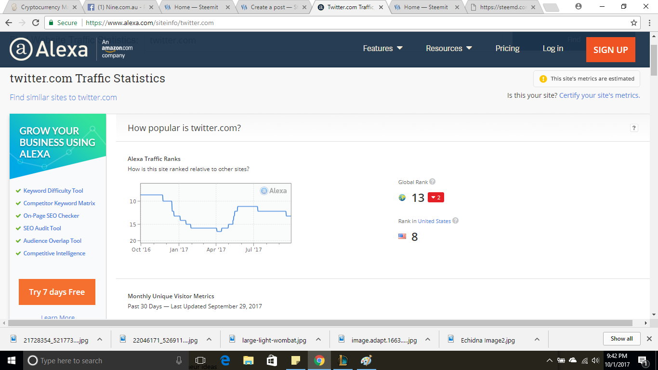This screenshot has width=658, height=370.
Task: Open options arrow for 21728354_521773 download
Action: point(100,339)
